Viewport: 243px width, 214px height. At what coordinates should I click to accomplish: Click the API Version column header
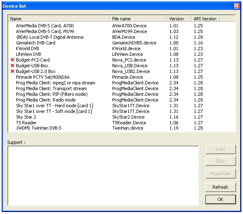[x=205, y=19]
